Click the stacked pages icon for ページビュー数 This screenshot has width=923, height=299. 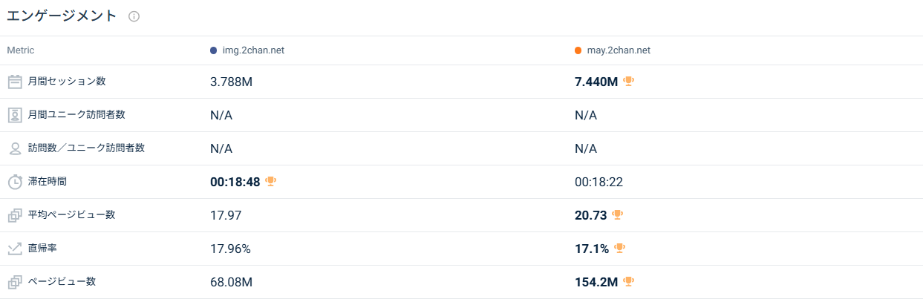(15, 282)
